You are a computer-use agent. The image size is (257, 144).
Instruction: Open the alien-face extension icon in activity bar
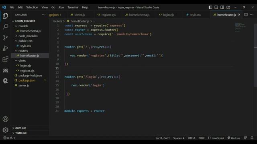pyautogui.click(x=5, y=70)
